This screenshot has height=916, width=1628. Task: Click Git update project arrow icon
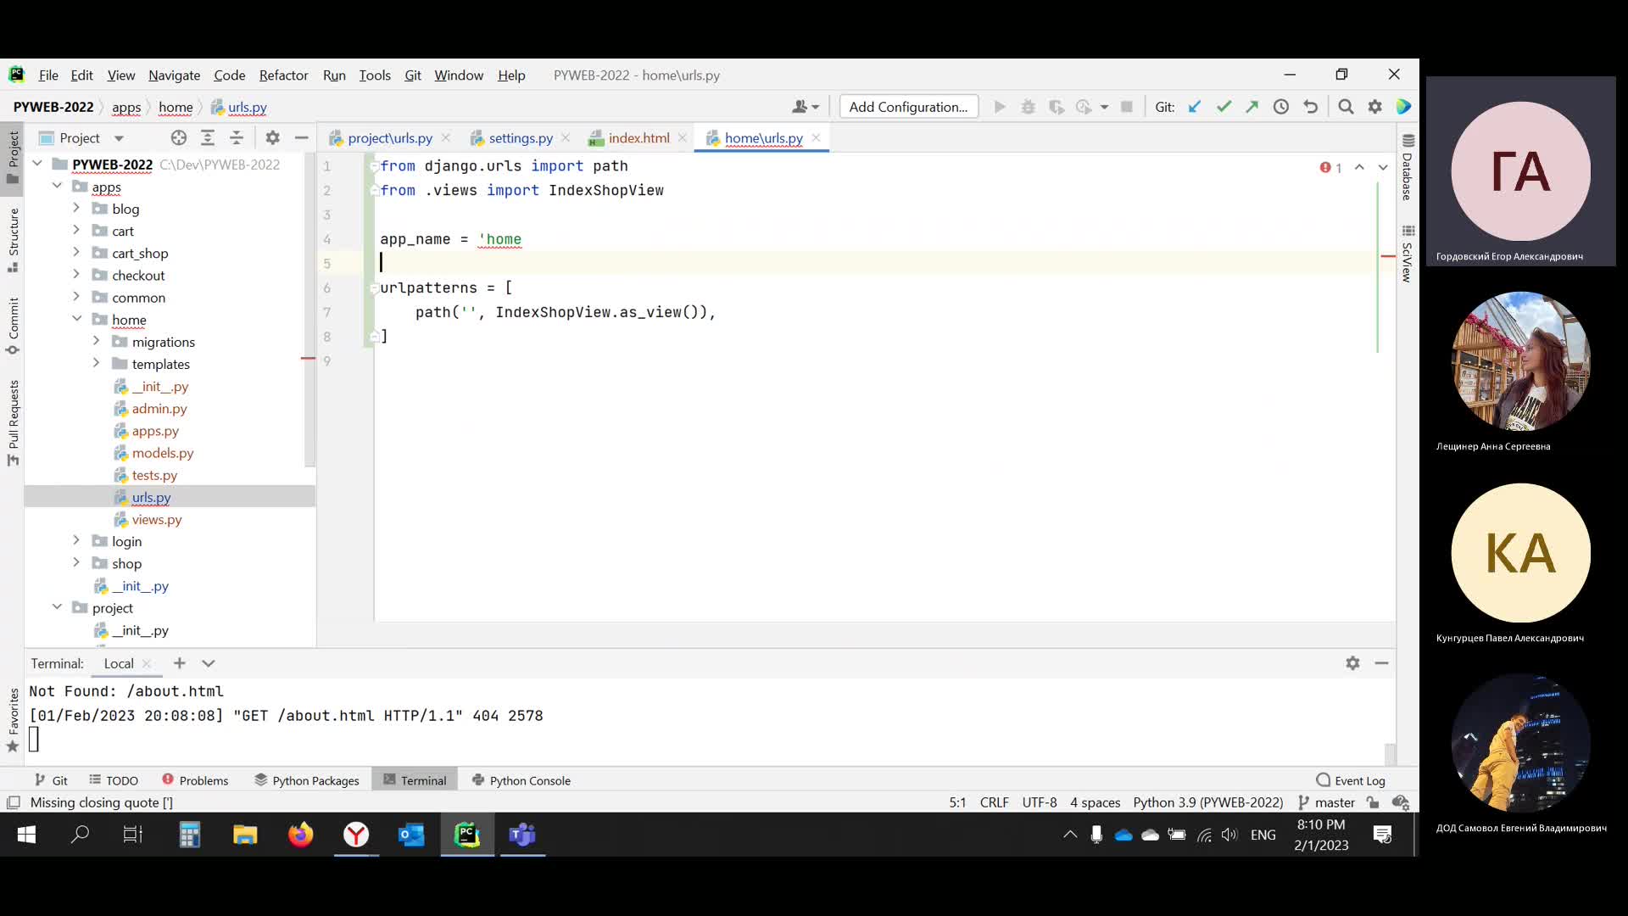1195,107
